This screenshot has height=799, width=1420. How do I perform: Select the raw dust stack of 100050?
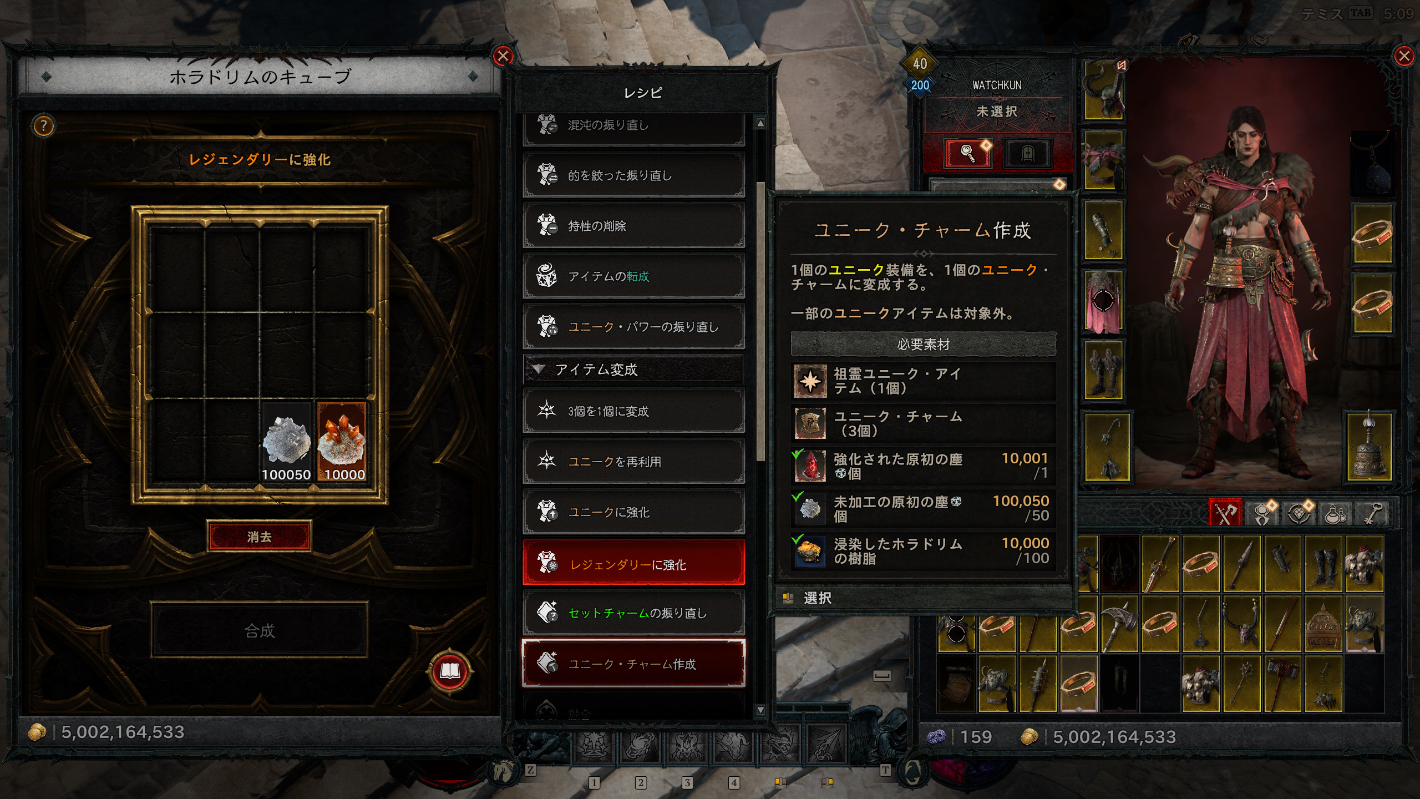(x=286, y=442)
